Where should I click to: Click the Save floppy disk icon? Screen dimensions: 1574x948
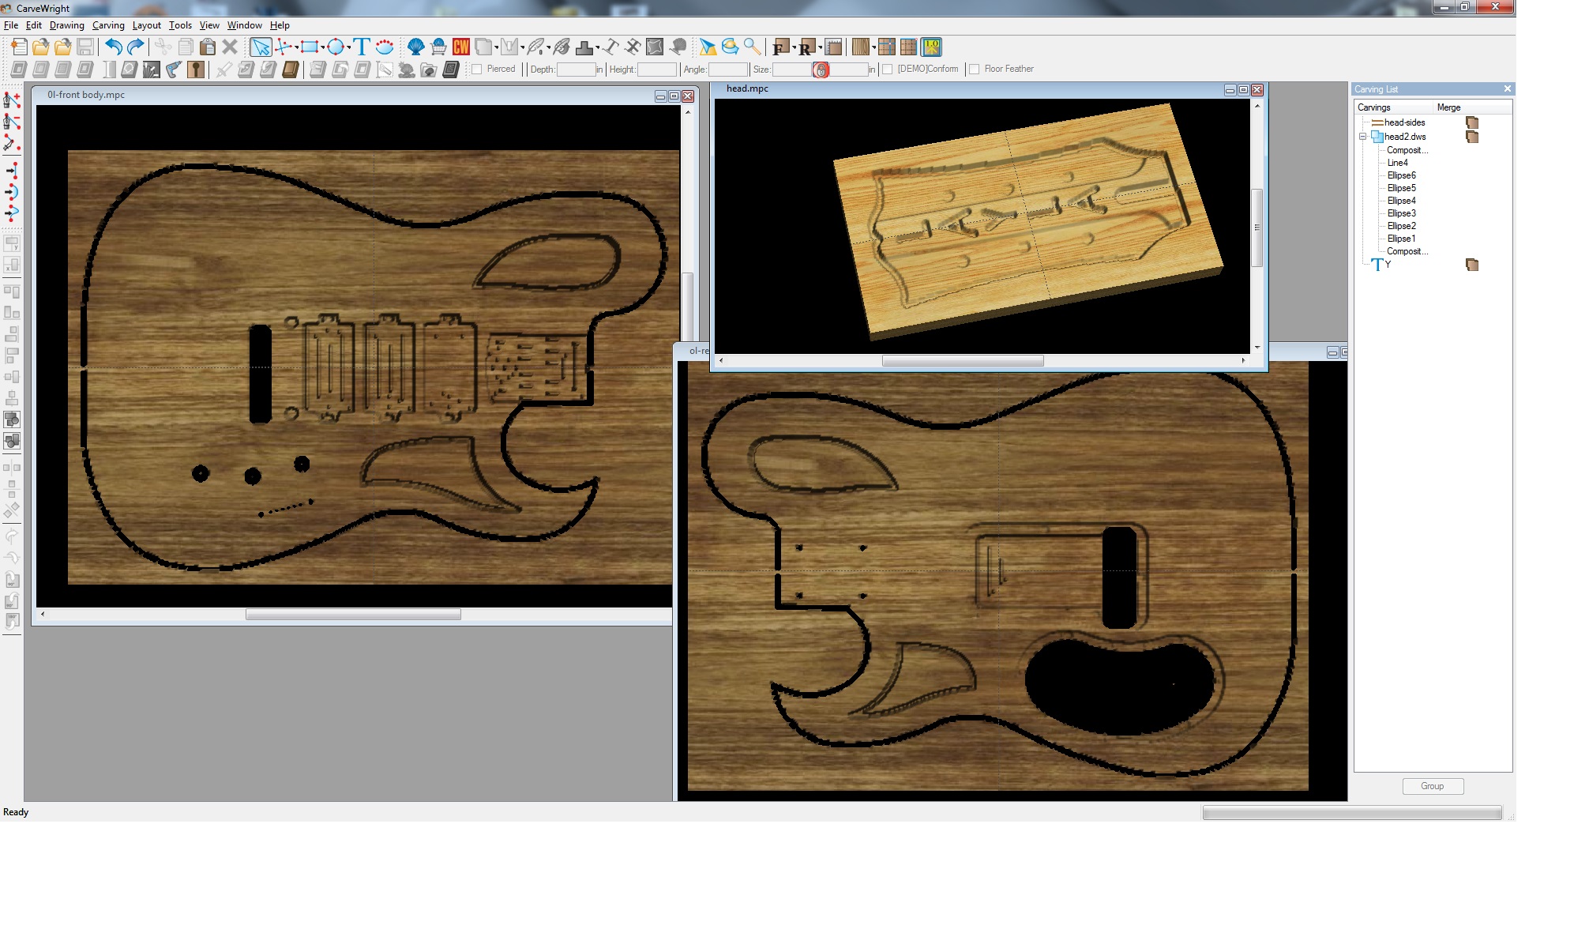85,47
